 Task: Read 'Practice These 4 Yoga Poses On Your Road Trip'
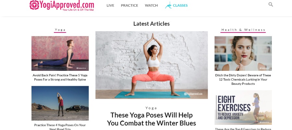click(x=60, y=127)
